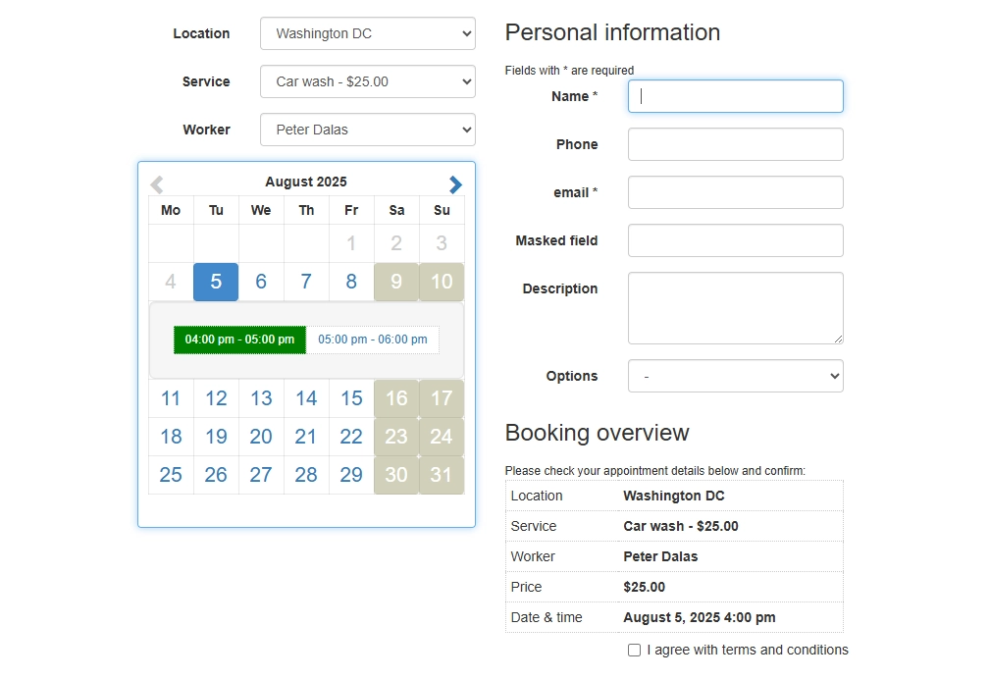Select August 29 in calendar
The height and width of the screenshot is (680, 990).
click(351, 475)
